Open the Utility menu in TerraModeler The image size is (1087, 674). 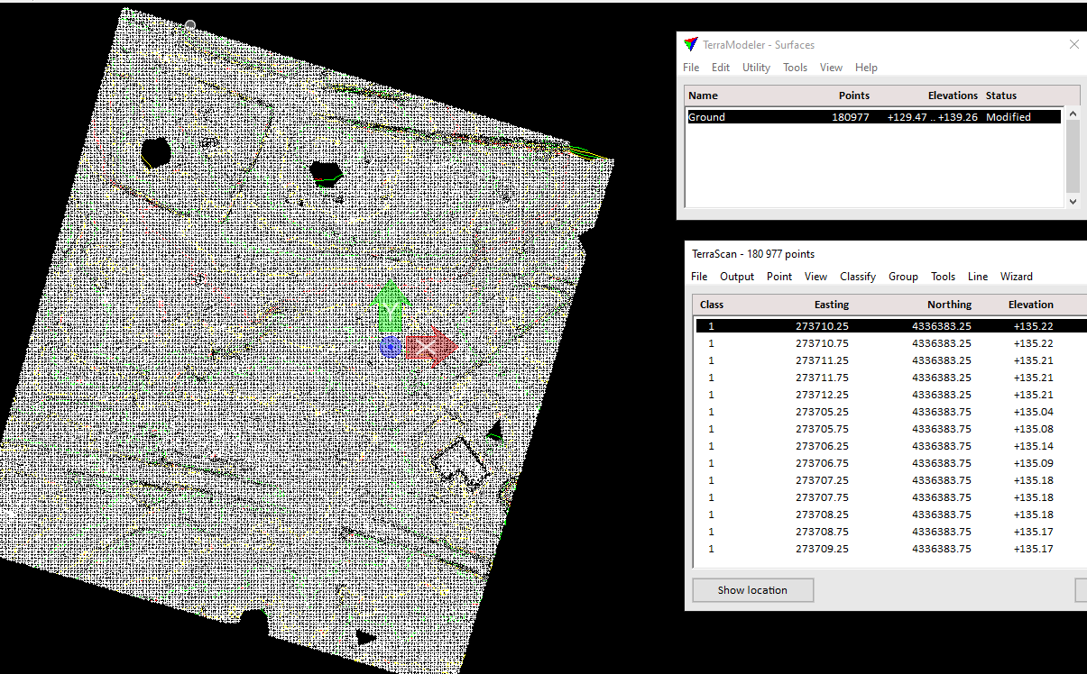pos(756,68)
